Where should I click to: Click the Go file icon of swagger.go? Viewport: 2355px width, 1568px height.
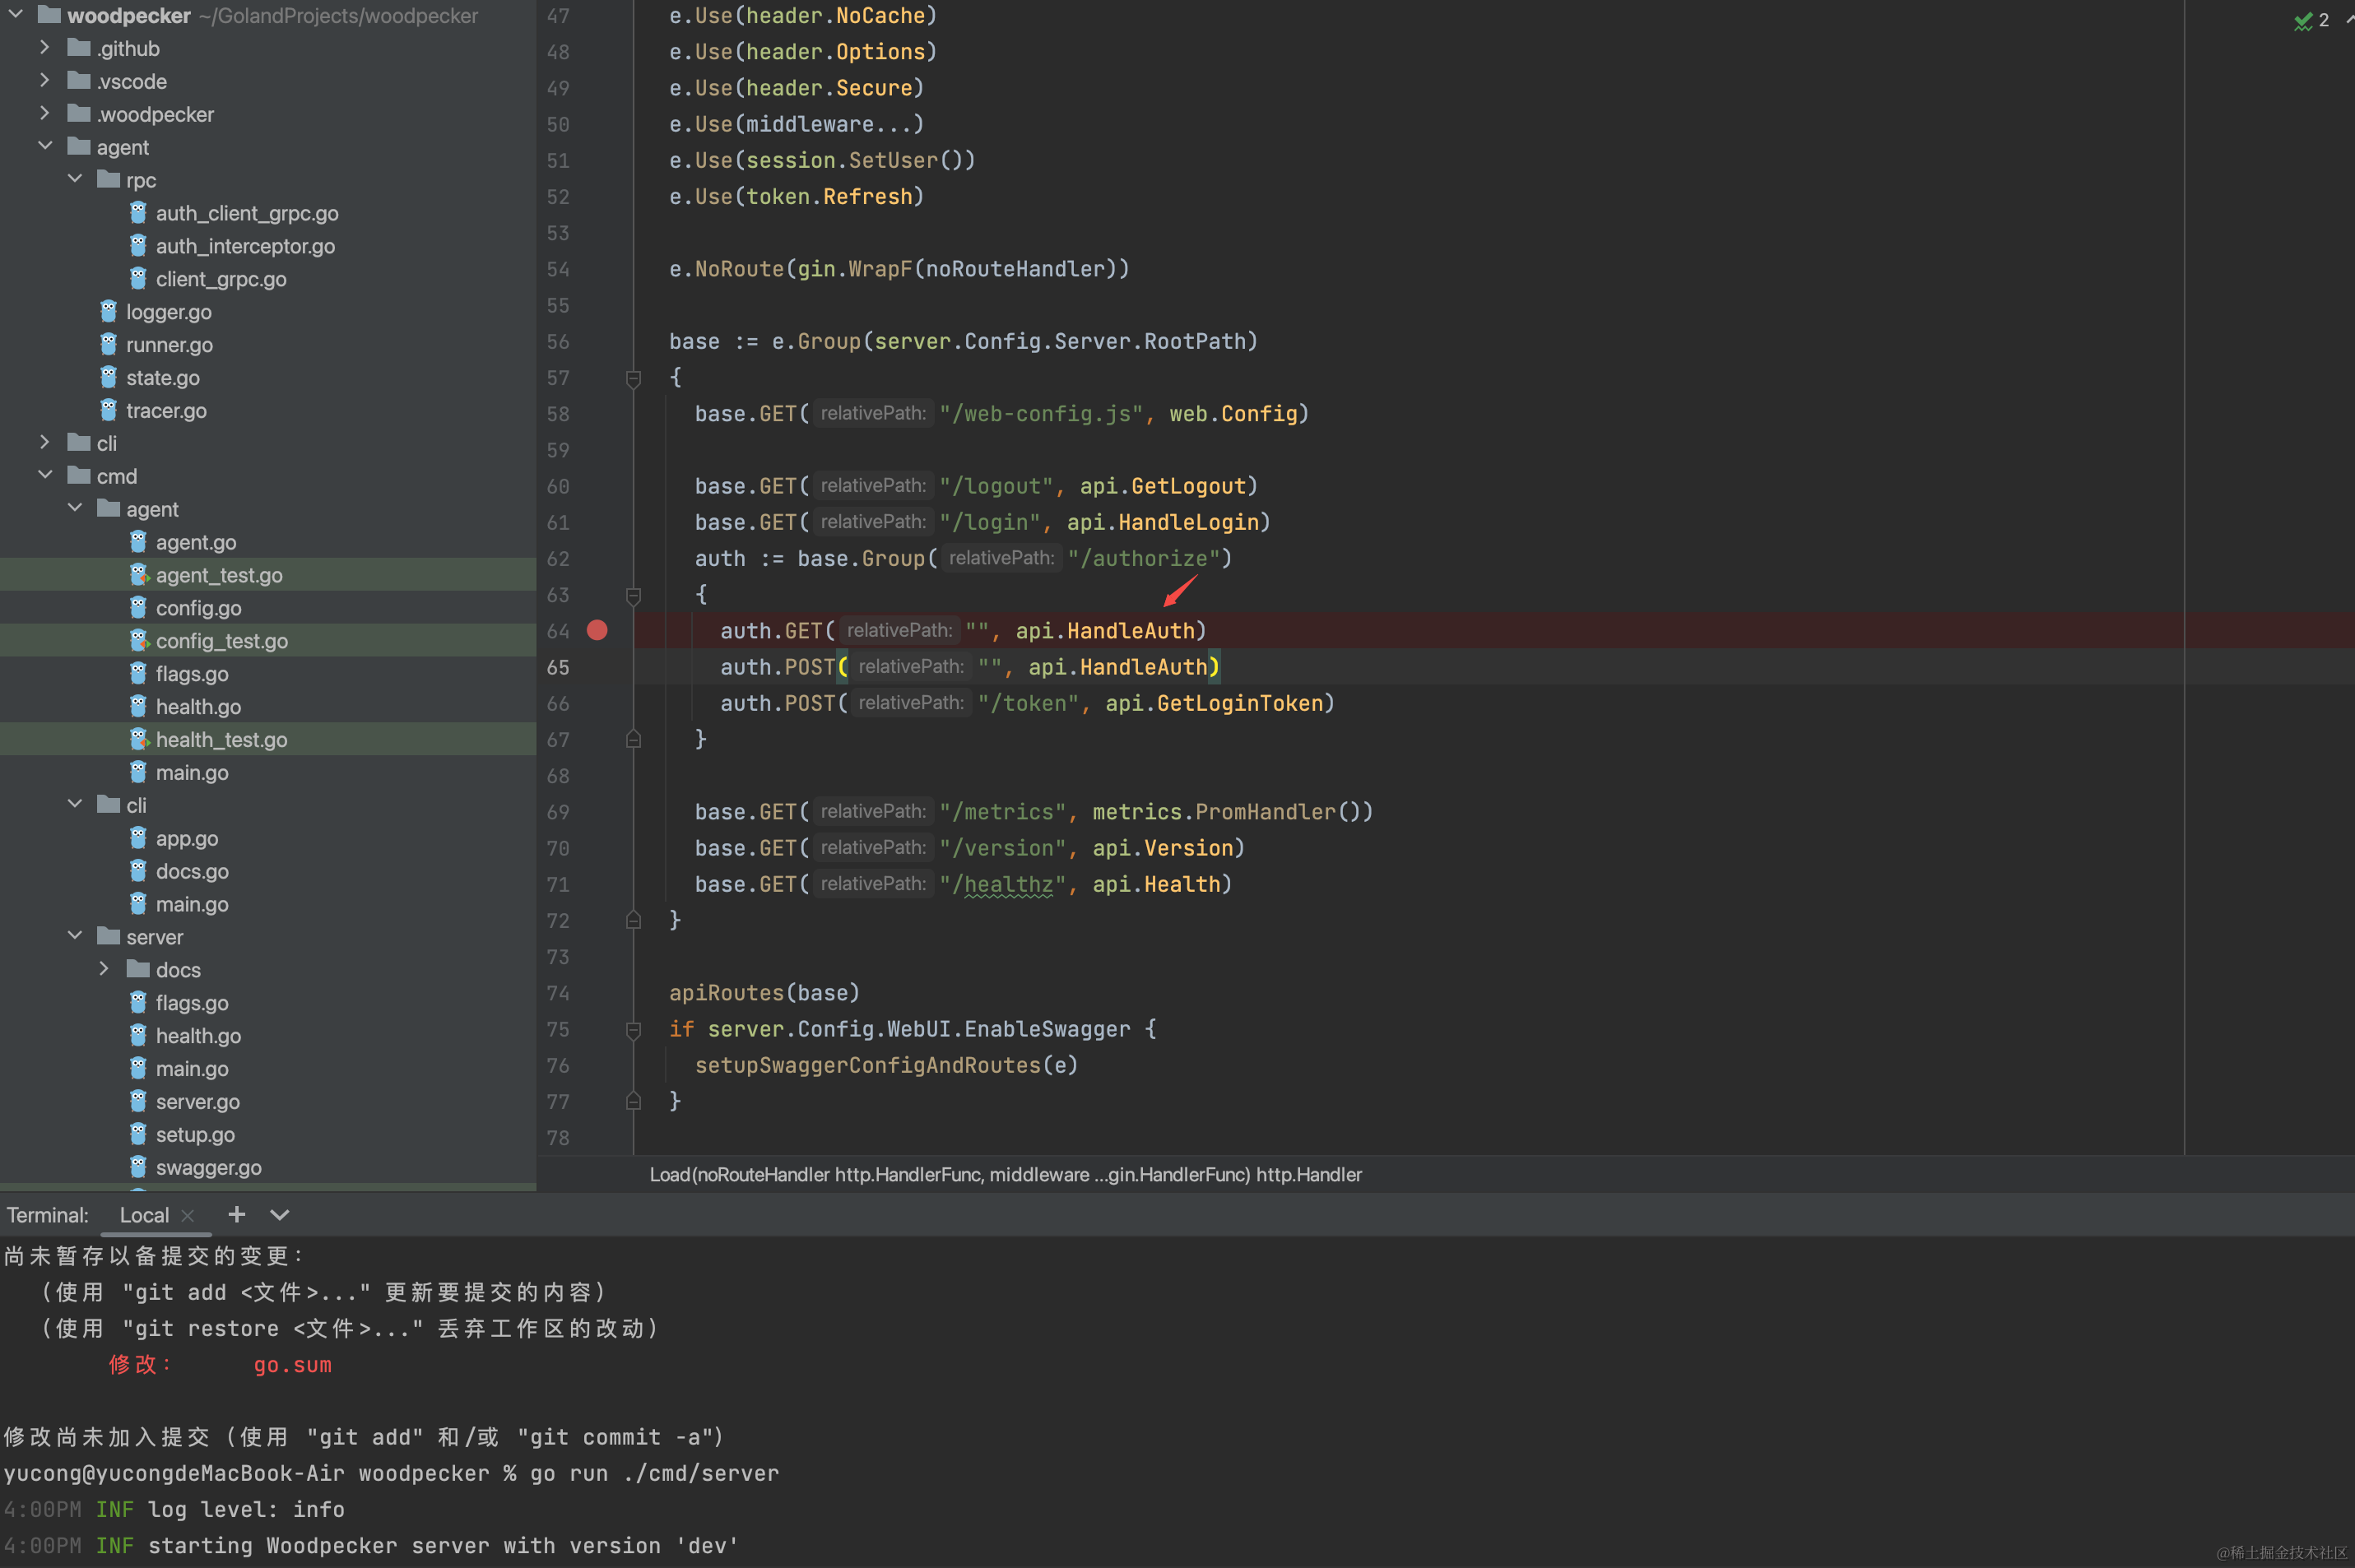click(x=138, y=1166)
